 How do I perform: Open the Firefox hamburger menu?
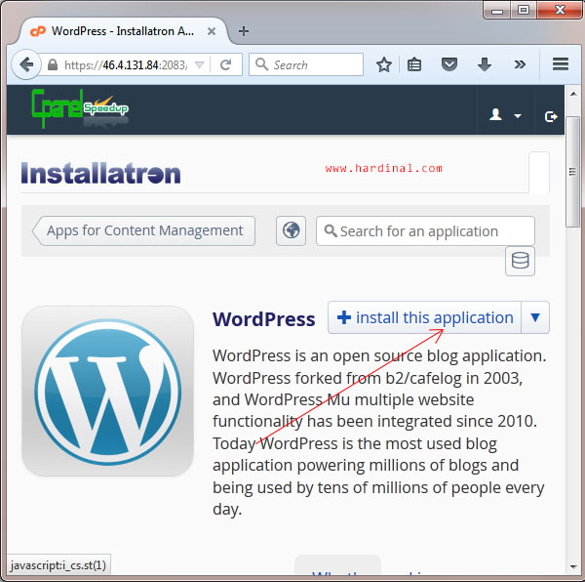coord(561,64)
